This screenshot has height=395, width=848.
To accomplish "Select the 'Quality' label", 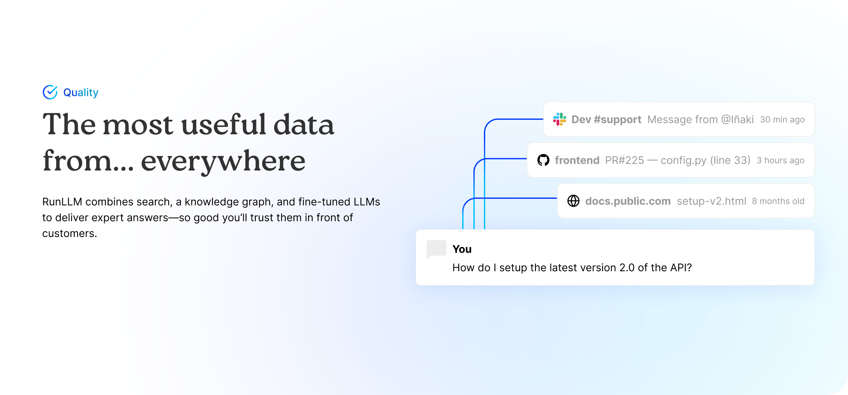I will [x=81, y=92].
